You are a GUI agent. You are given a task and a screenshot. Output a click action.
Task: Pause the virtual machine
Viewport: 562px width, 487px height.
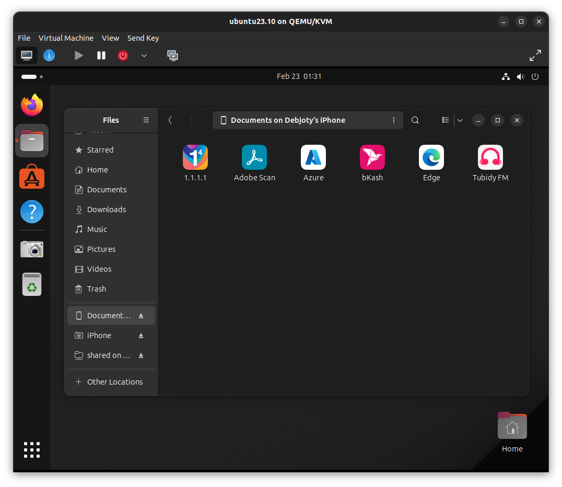click(x=101, y=55)
